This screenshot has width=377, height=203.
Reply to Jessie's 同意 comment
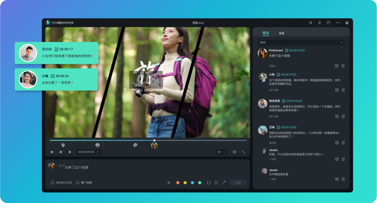(337, 159)
